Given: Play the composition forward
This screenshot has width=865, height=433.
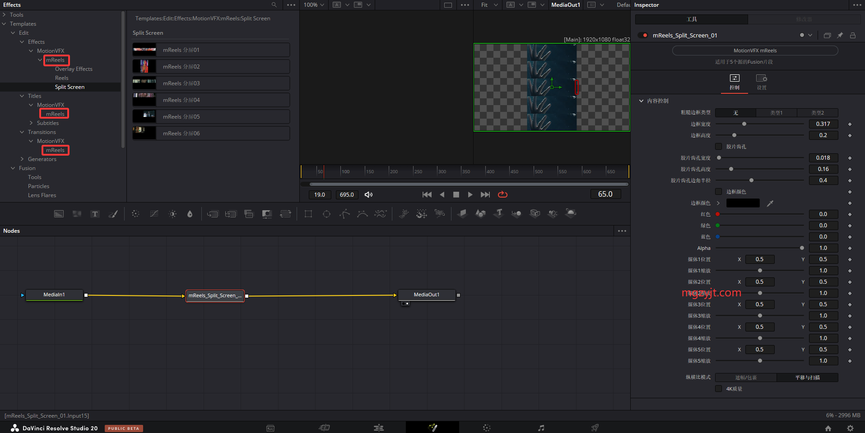Looking at the screenshot, I should [x=470, y=194].
